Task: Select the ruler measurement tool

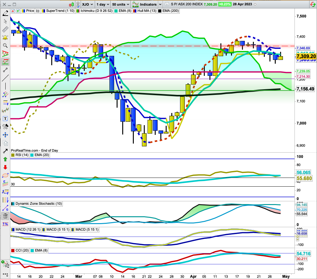Action: pyautogui.click(x=5, y=29)
